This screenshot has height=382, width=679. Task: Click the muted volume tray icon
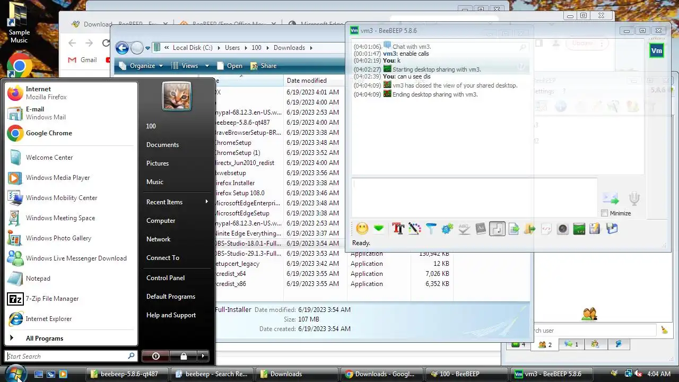point(638,374)
